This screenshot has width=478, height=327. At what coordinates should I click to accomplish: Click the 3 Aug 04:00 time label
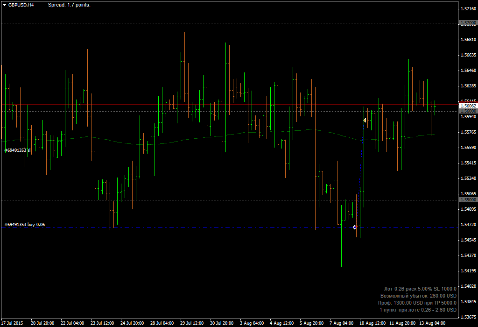pos(252,323)
